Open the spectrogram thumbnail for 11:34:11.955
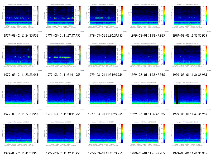 coord(63,57)
